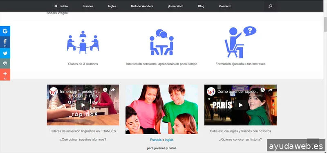This screenshot has width=327, height=153.
Task: Click 'para jóvenes y niños' text
Action: (161, 148)
